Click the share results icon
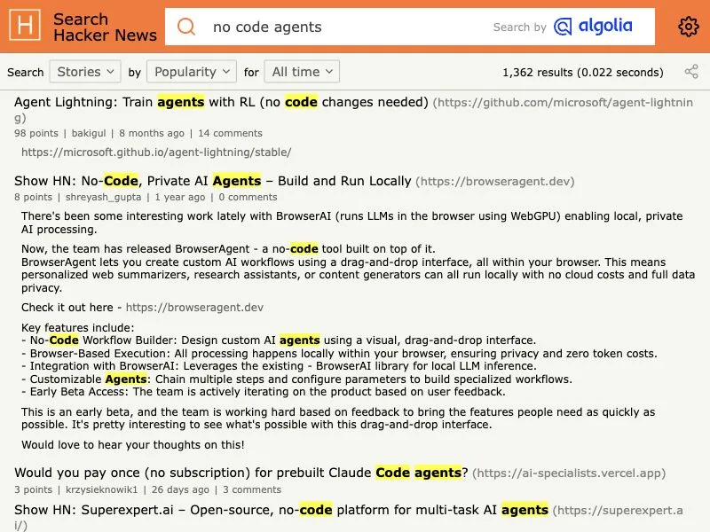Image resolution: width=710 pixels, height=532 pixels. click(x=691, y=72)
